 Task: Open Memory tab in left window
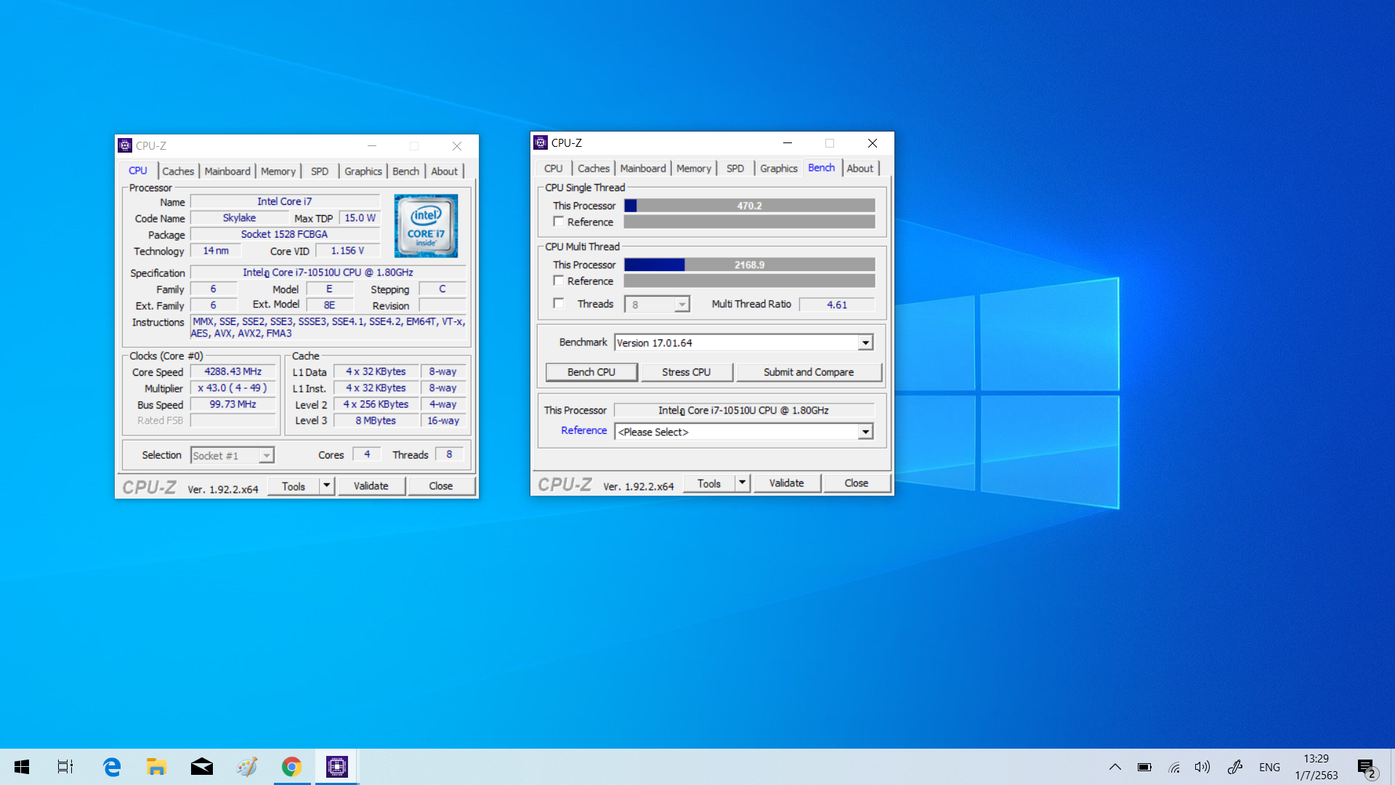click(x=278, y=172)
